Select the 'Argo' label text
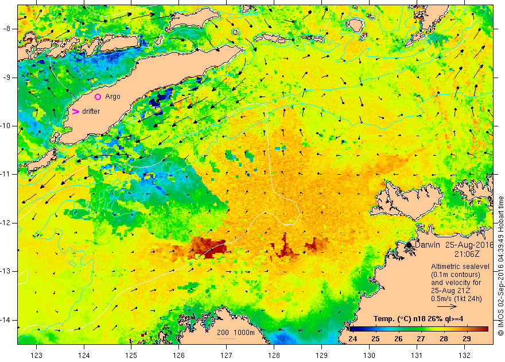The width and height of the screenshot is (505, 362). pyautogui.click(x=112, y=97)
